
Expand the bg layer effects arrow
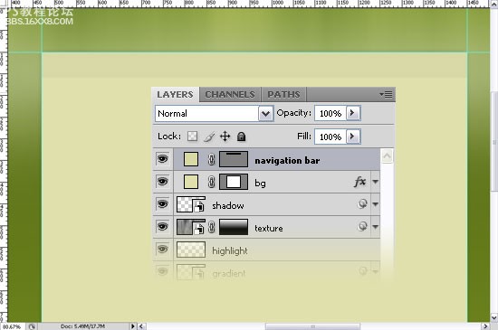pyautogui.click(x=375, y=182)
